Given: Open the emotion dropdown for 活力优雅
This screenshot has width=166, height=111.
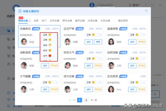Looking at the screenshot, I should point(93,82).
